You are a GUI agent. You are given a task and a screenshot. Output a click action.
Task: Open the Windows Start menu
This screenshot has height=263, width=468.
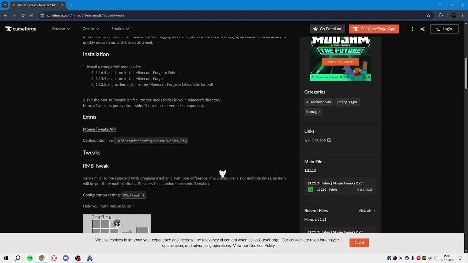(6, 258)
